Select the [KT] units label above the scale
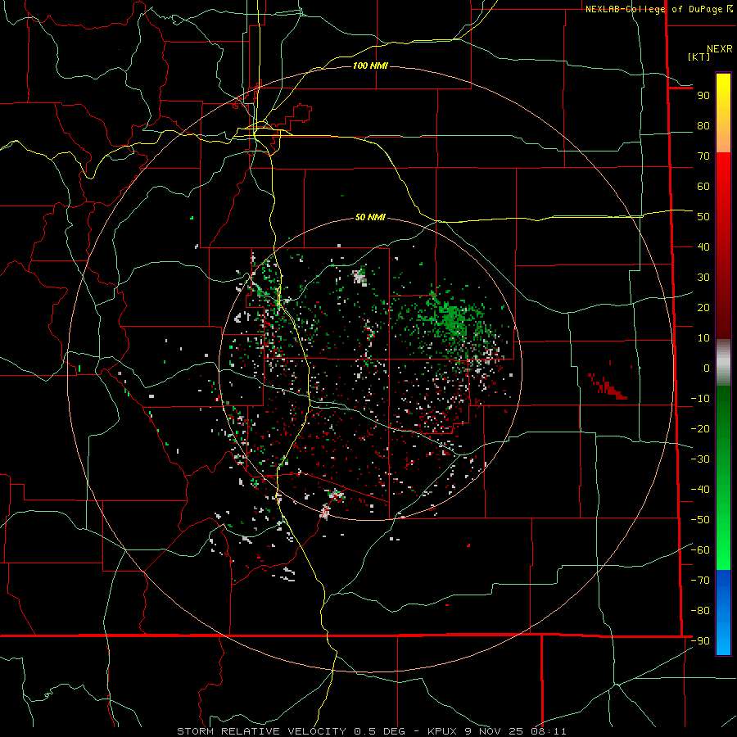Image resolution: width=737 pixels, height=737 pixels. [699, 57]
